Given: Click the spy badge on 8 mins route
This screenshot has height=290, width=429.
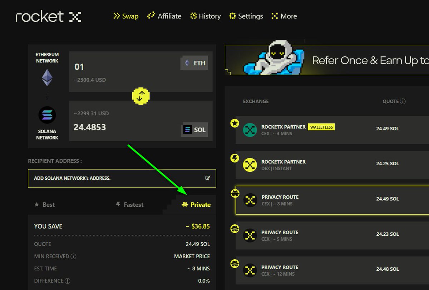Looking at the screenshot, I should (235, 194).
